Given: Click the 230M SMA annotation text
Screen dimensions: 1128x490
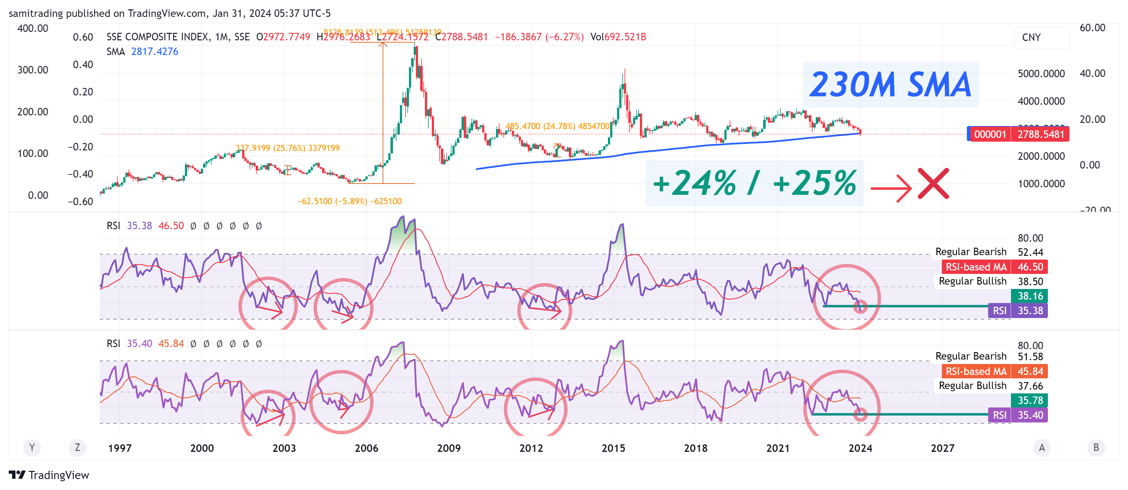Looking at the screenshot, I should point(890,85).
